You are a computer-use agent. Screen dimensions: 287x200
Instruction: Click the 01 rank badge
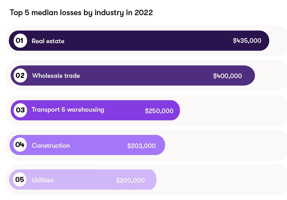coord(20,40)
